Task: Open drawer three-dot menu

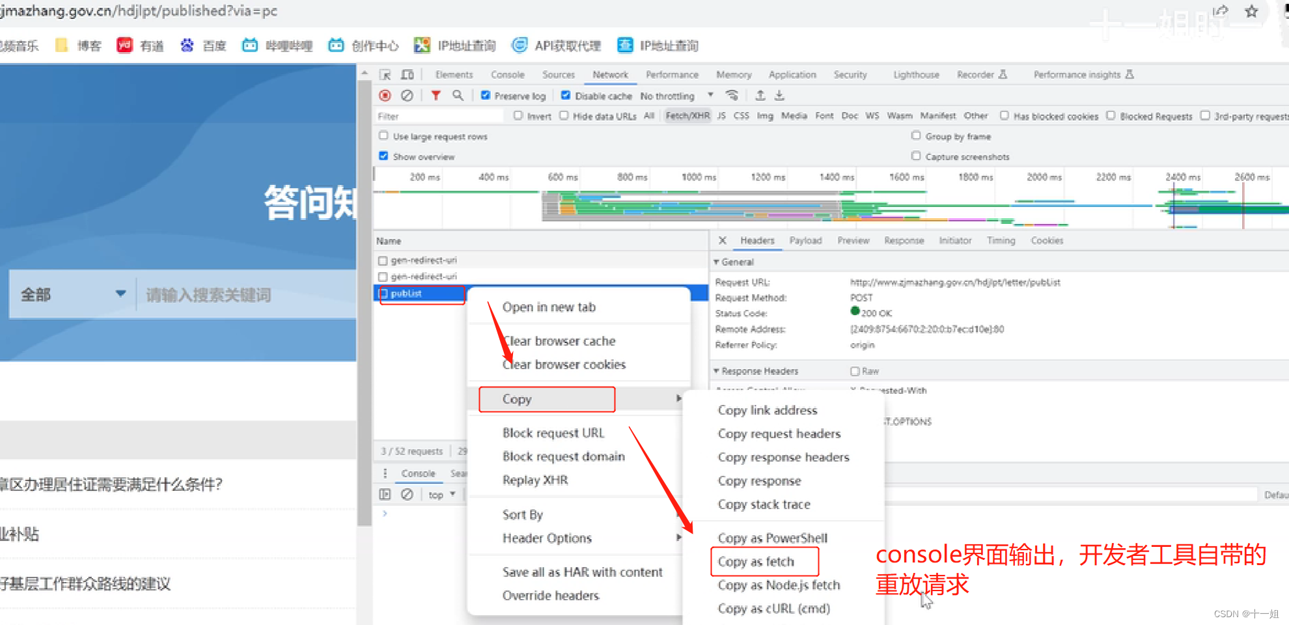Action: 385,473
